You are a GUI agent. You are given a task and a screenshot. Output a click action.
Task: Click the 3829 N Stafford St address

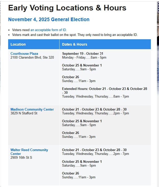coord(24,113)
